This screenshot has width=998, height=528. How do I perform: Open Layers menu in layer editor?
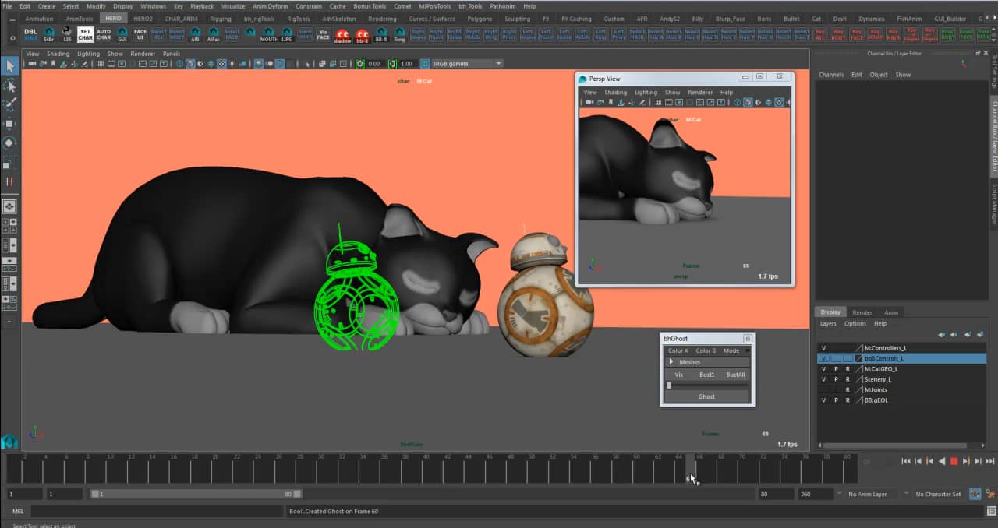828,323
